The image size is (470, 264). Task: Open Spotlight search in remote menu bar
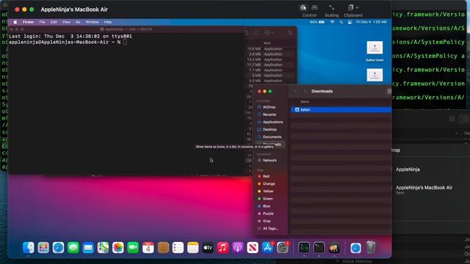(341, 22)
